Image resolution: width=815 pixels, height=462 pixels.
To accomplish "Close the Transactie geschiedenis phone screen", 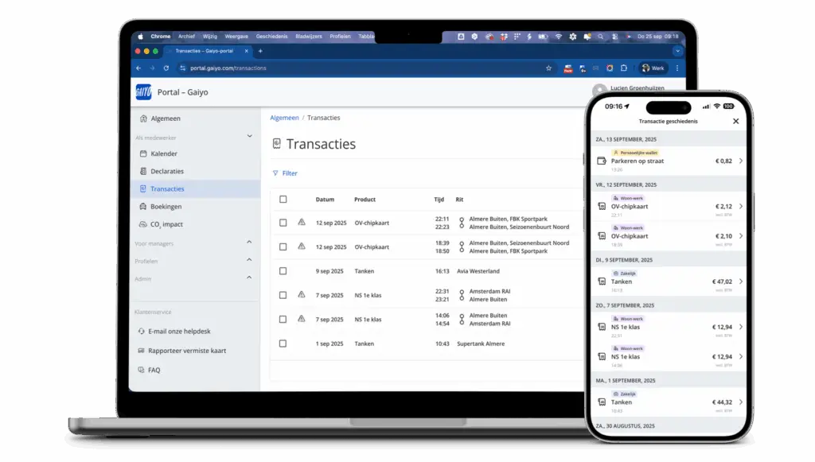I will 735,121.
